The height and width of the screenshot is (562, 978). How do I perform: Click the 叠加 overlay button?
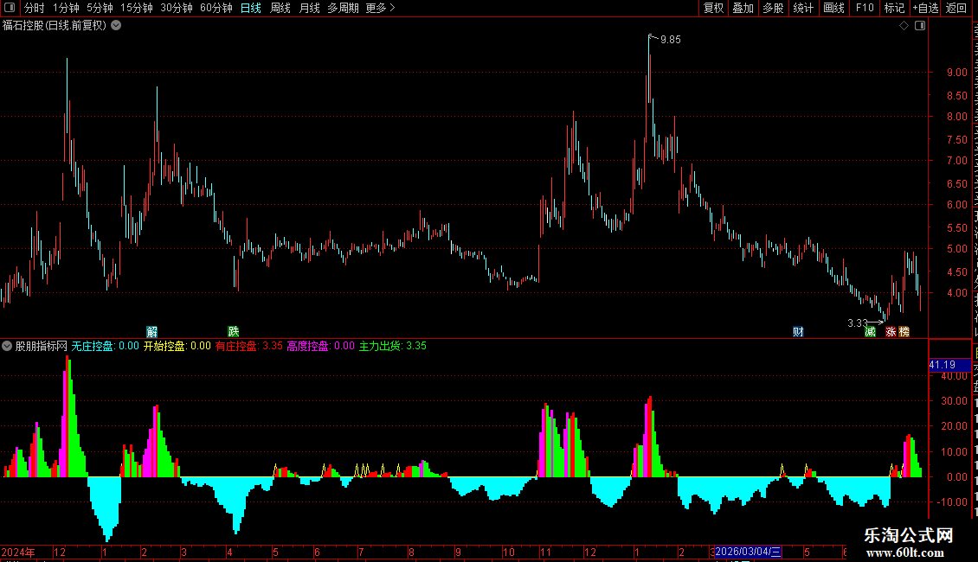pos(743,8)
